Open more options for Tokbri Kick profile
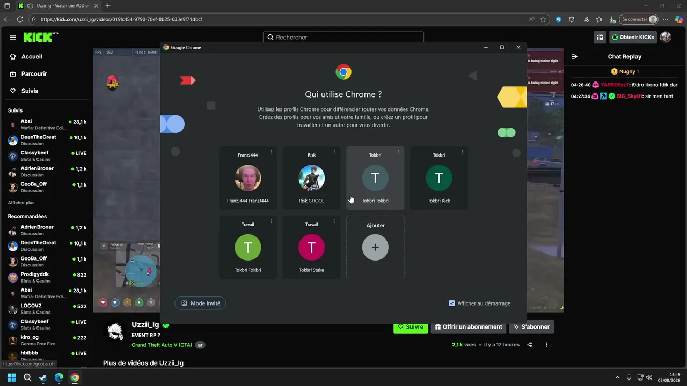This screenshot has width=687, height=386. coord(462,152)
